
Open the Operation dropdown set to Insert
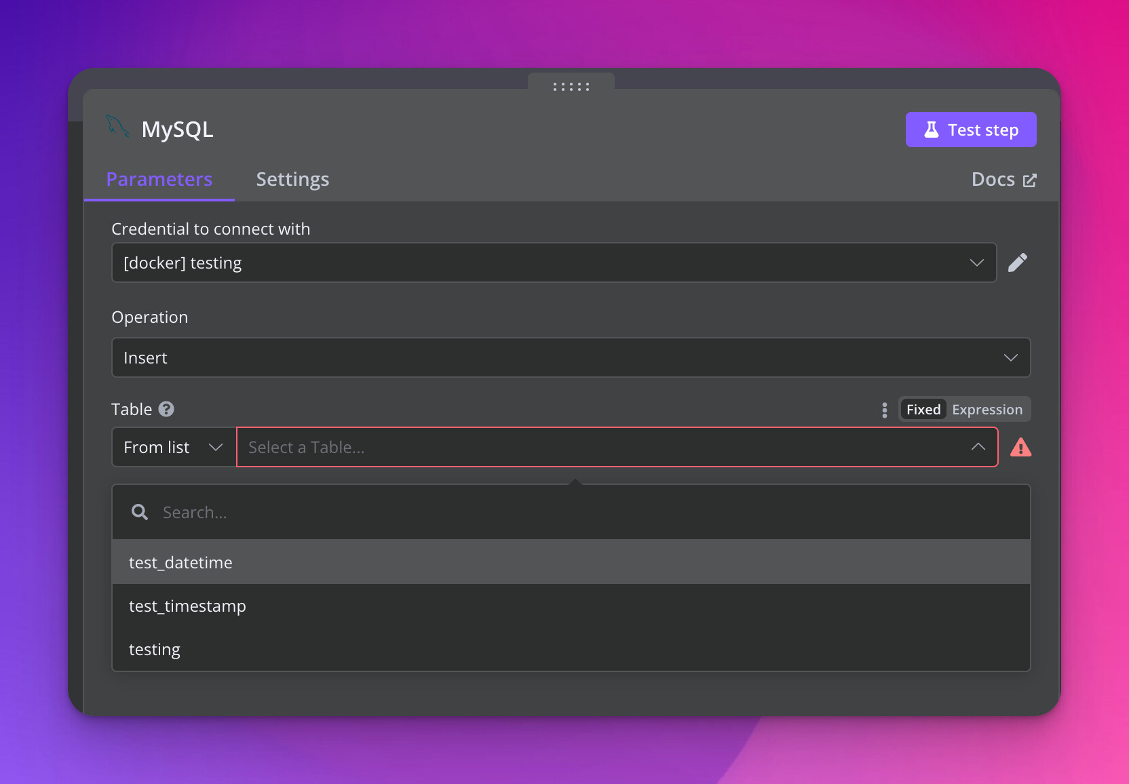pyautogui.click(x=571, y=357)
